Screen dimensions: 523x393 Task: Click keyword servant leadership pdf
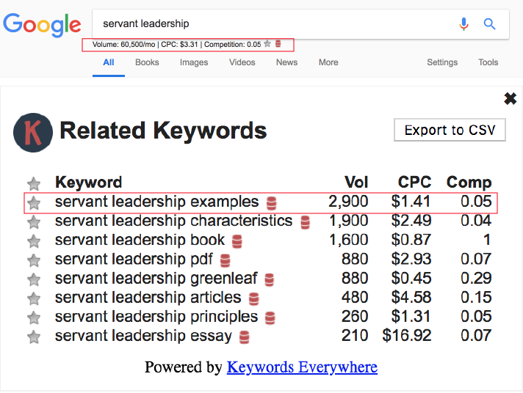pos(134,260)
